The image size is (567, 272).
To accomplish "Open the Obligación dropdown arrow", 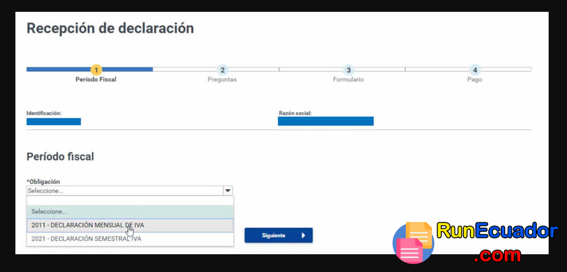I will point(228,191).
